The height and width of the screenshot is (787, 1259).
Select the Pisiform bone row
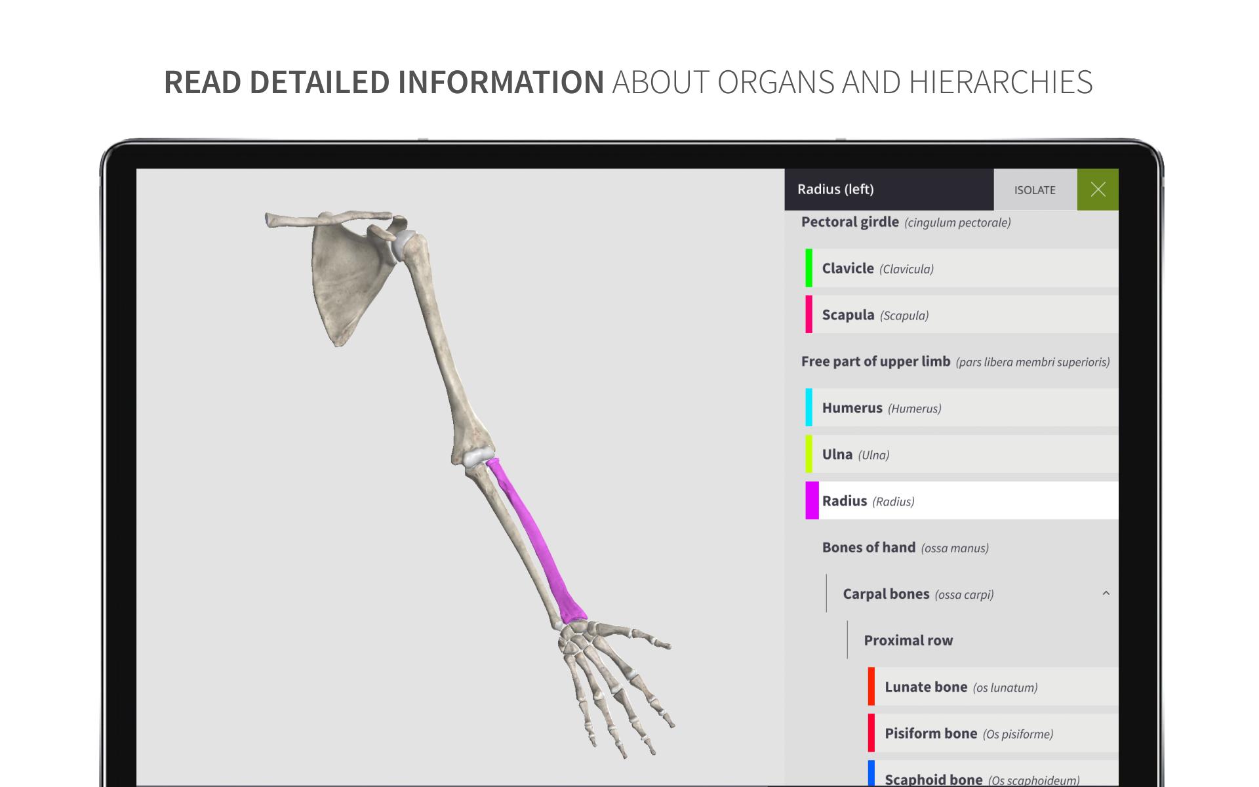pos(993,734)
